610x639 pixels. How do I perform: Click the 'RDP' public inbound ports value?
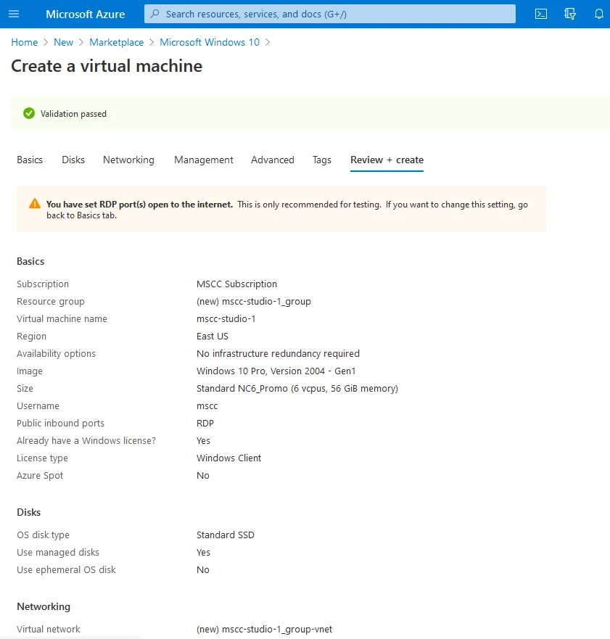click(x=205, y=424)
